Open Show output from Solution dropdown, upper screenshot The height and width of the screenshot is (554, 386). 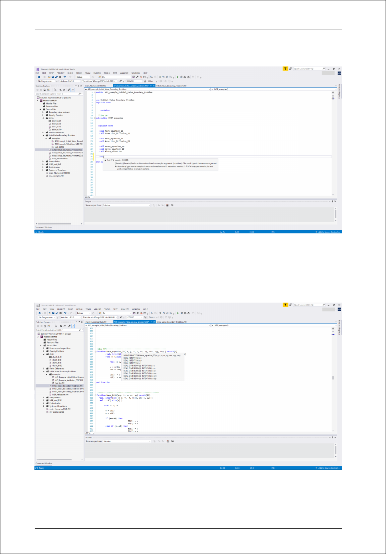pyautogui.click(x=126, y=205)
